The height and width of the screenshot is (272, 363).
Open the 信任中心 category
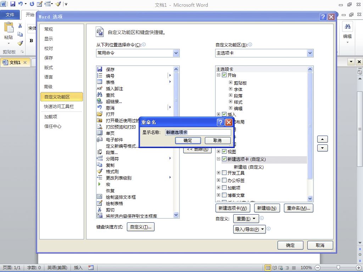tap(53, 126)
